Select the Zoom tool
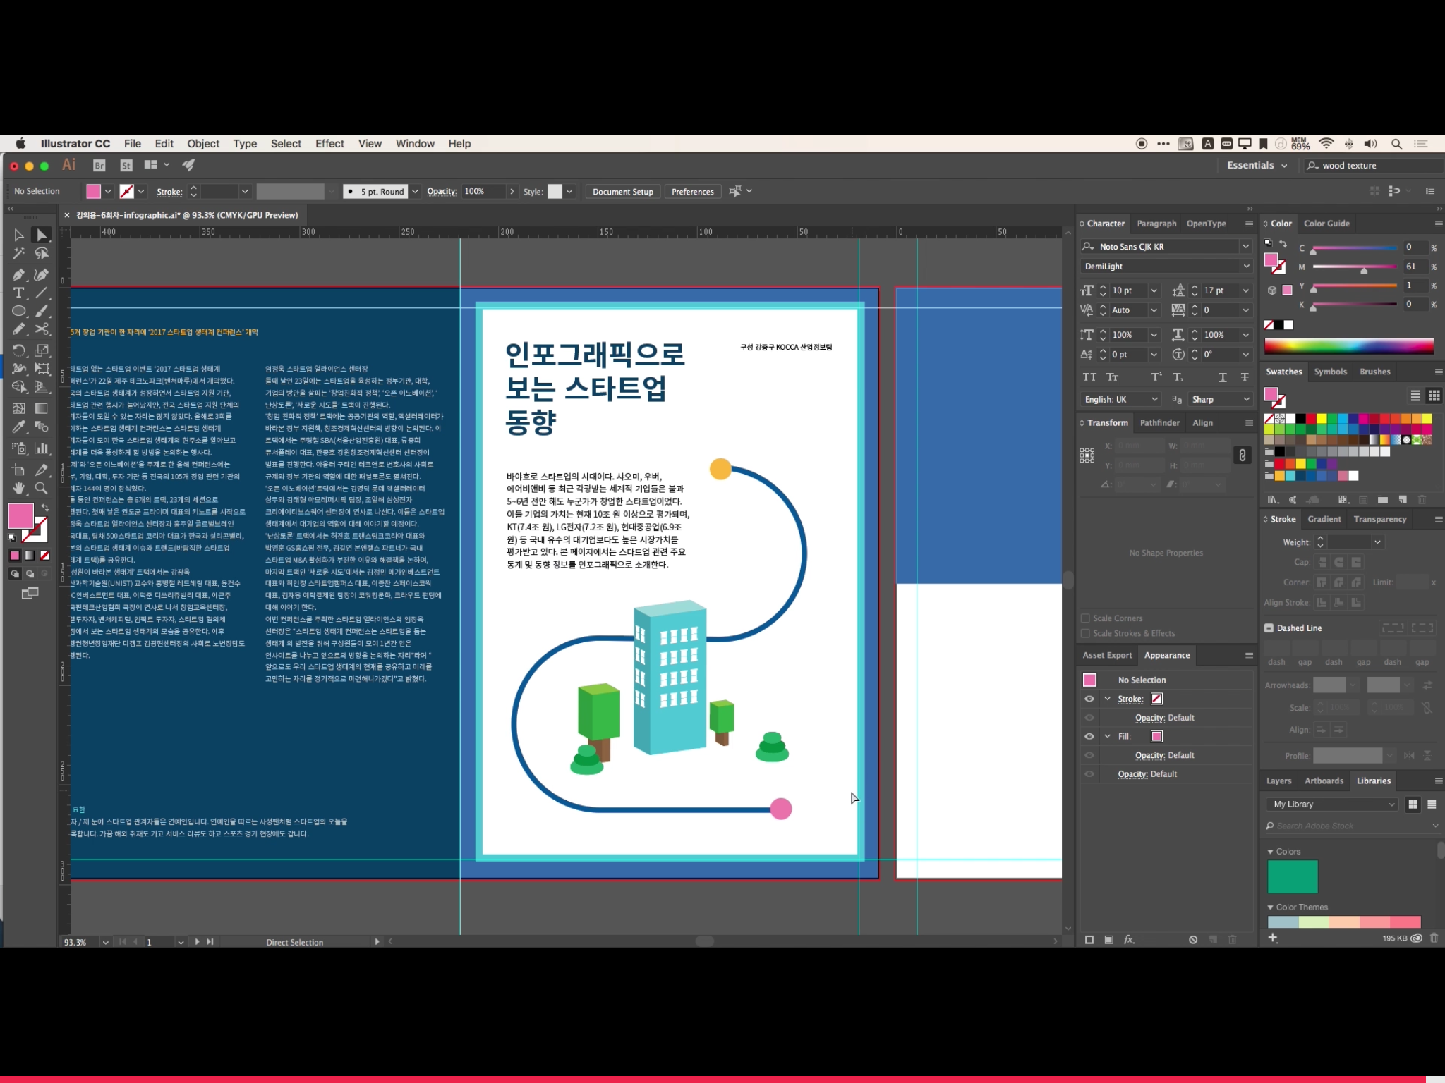The width and height of the screenshot is (1445, 1083). pos(42,489)
